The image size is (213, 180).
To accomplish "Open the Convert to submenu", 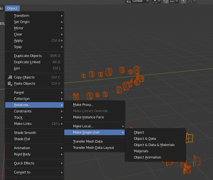I will pos(34,172).
